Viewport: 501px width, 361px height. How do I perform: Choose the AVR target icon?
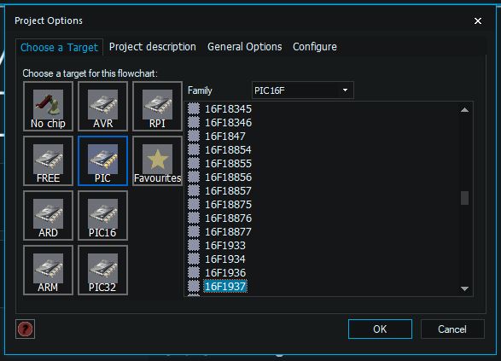[103, 107]
